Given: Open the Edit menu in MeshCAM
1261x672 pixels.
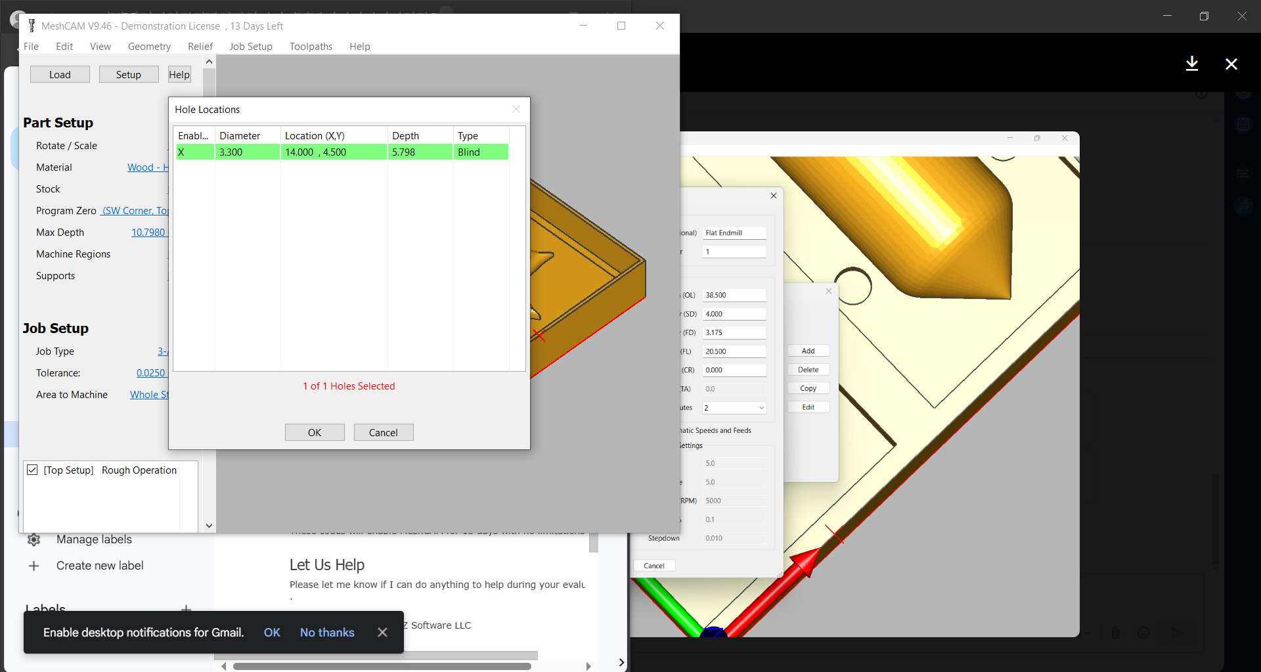Looking at the screenshot, I should (64, 46).
